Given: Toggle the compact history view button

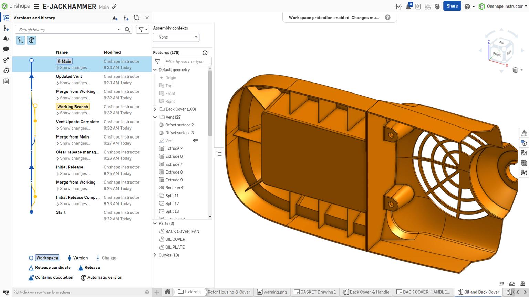Looking at the screenshot, I should (x=20, y=40).
